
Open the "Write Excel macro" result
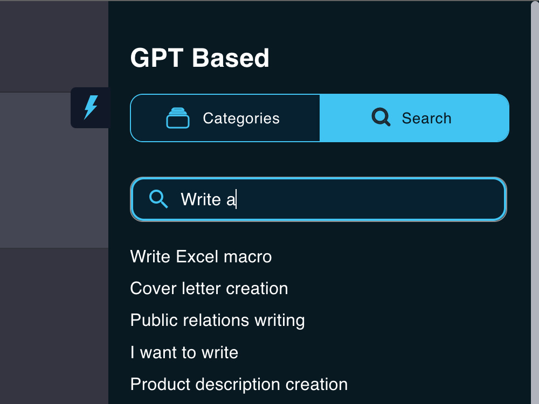(x=201, y=256)
